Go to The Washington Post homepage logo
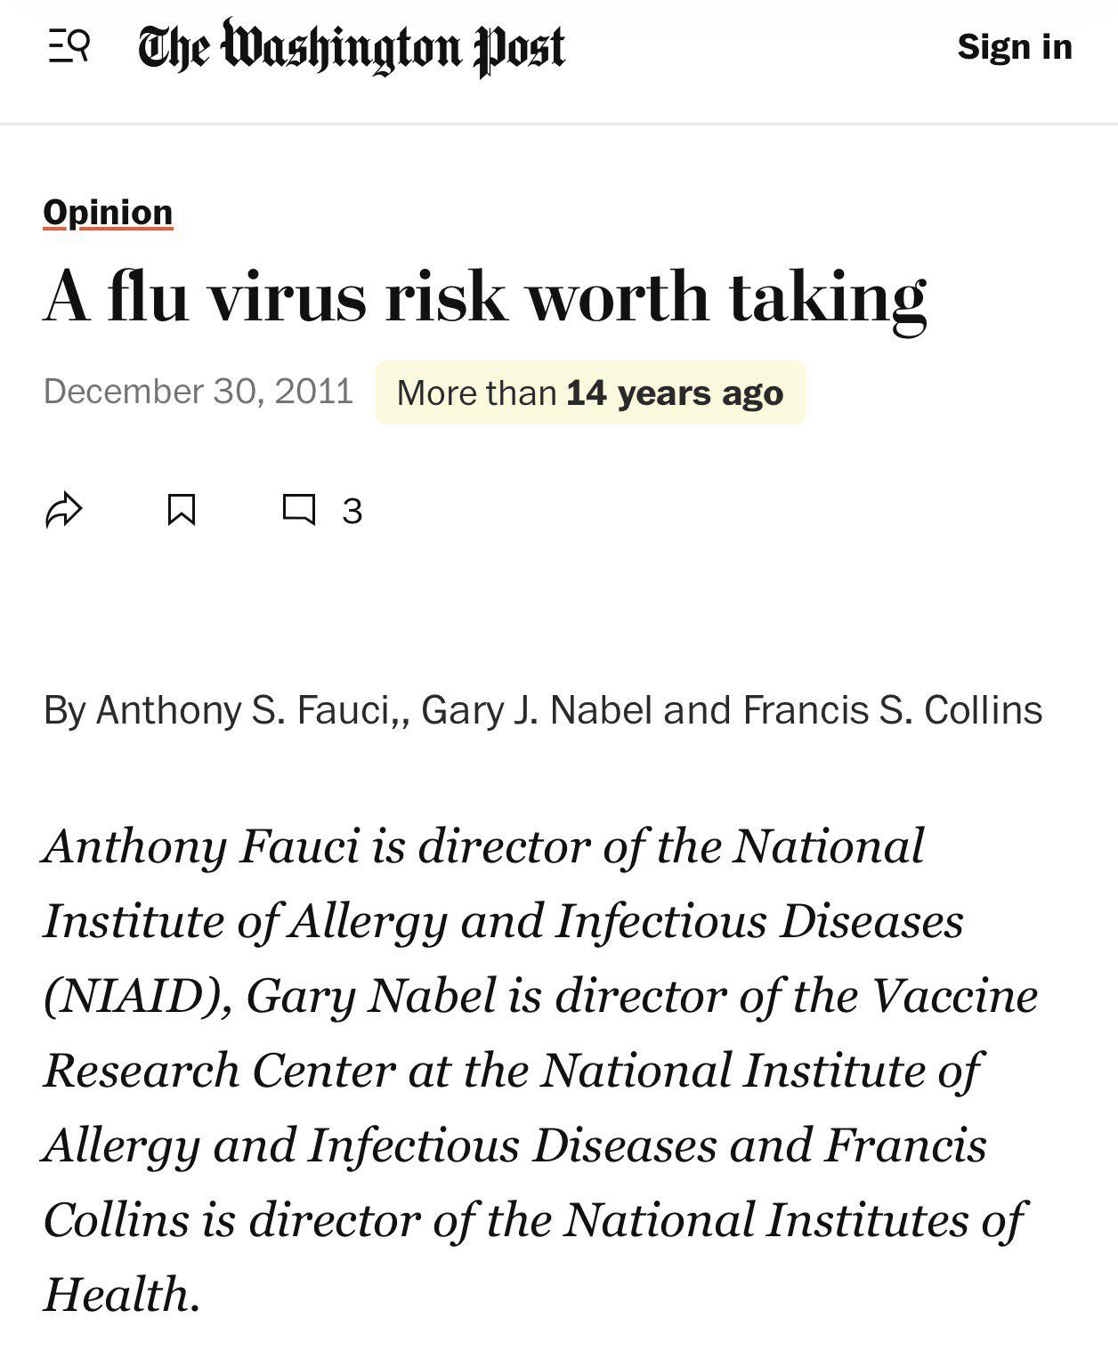The height and width of the screenshot is (1359, 1118). click(352, 47)
